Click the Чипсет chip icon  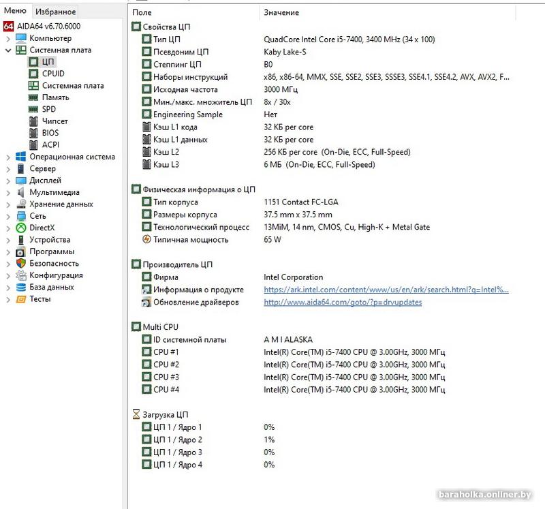(33, 121)
